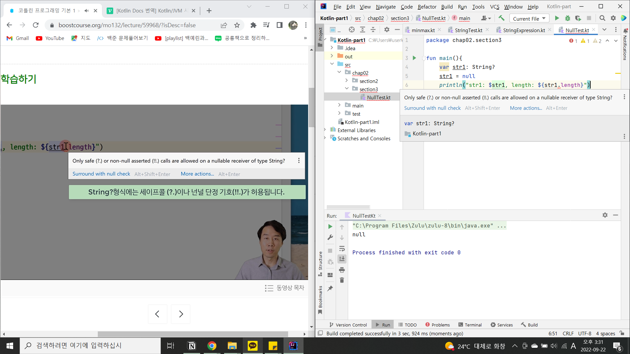Click the Debug bug icon in IntelliJ toolbar

567,18
